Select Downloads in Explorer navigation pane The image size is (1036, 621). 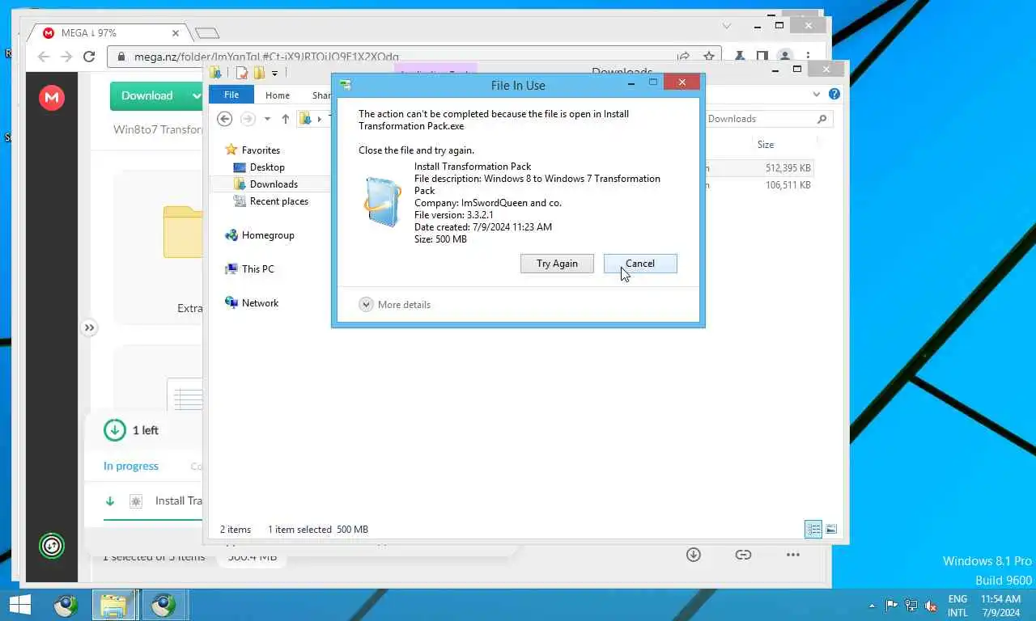(265, 184)
